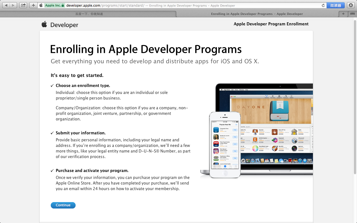This screenshot has width=357, height=223.
Task: Click the checkmark beside Purchase and activate
Action: coord(52,171)
